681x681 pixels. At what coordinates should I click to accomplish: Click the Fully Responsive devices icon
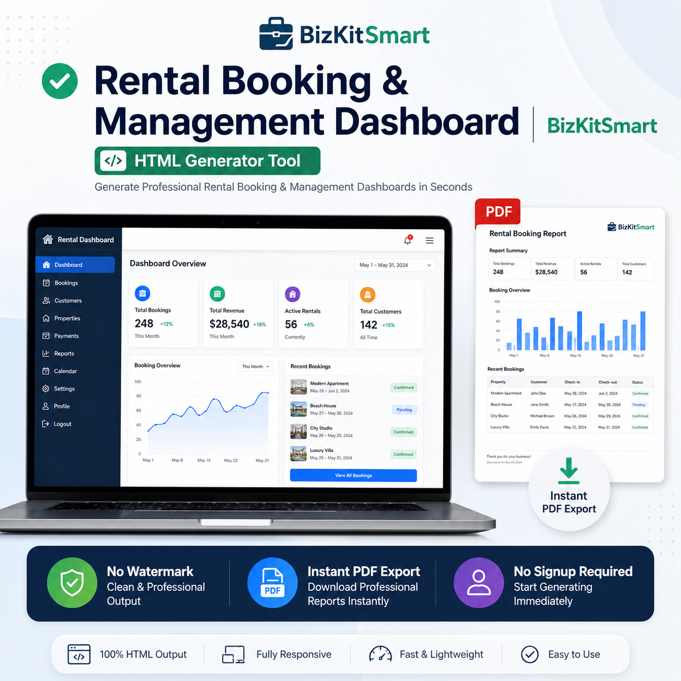coord(234,654)
